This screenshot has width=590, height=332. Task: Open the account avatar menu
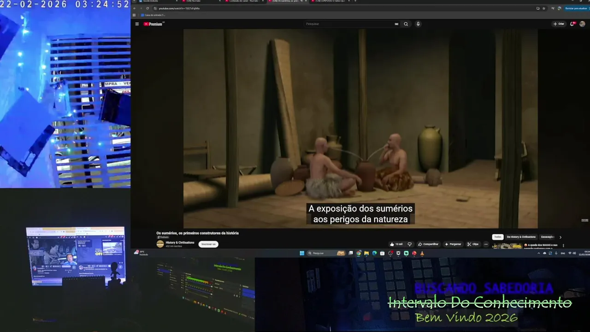point(582,24)
